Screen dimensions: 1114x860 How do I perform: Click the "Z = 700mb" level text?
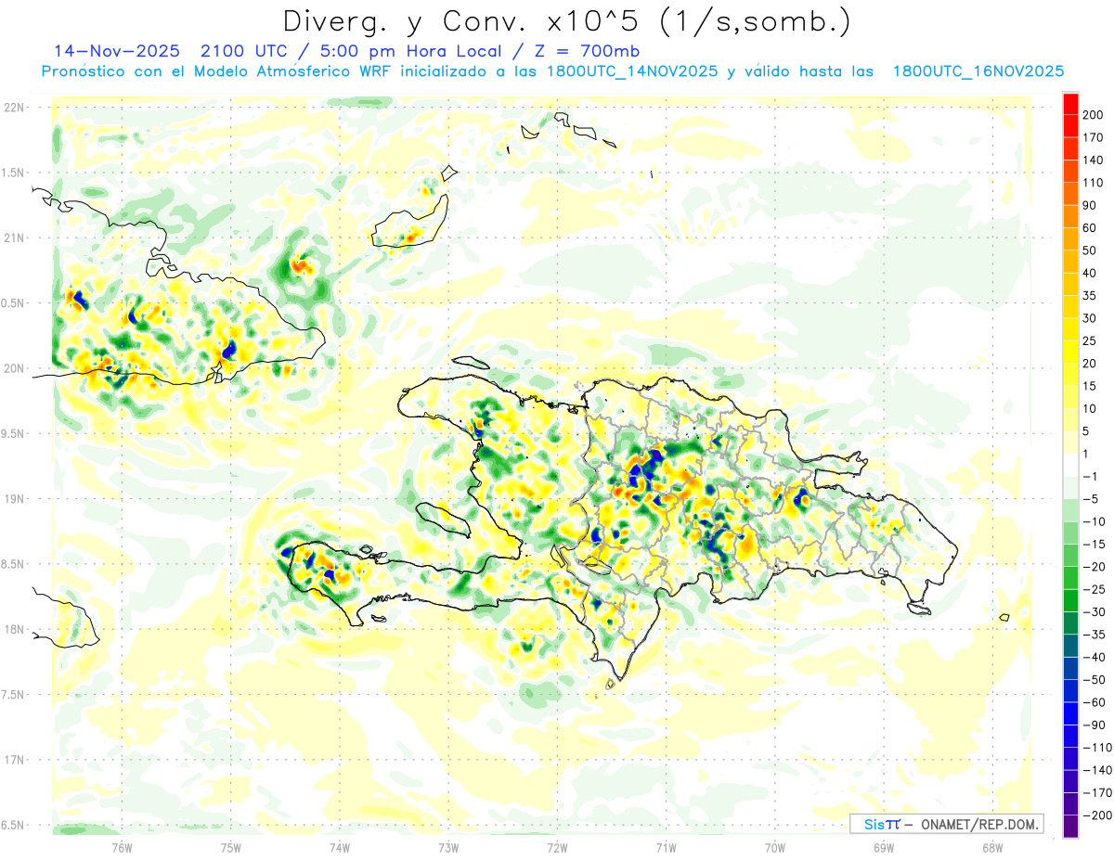[588, 51]
